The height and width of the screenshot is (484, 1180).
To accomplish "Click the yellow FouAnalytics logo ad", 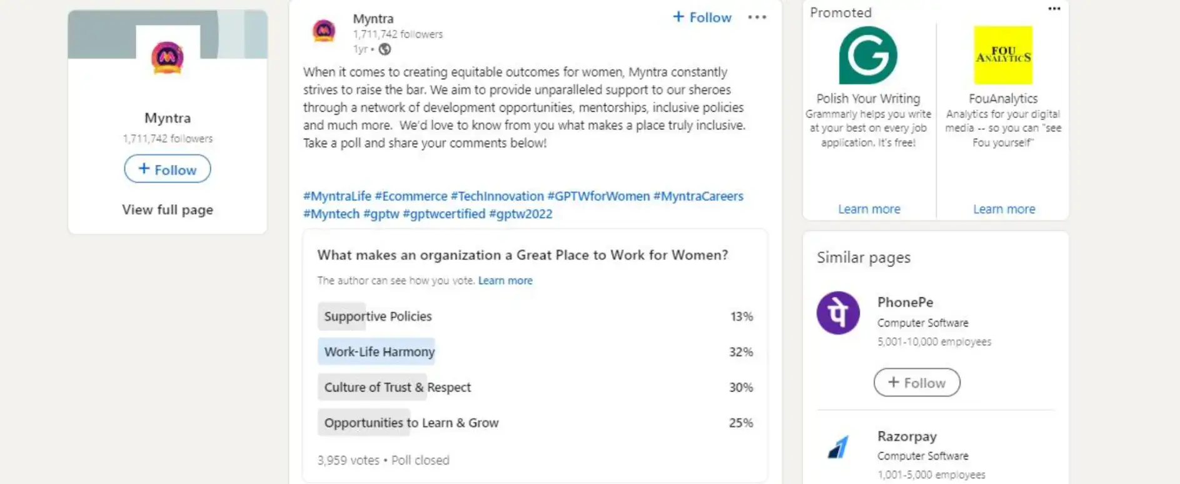I will [1002, 55].
